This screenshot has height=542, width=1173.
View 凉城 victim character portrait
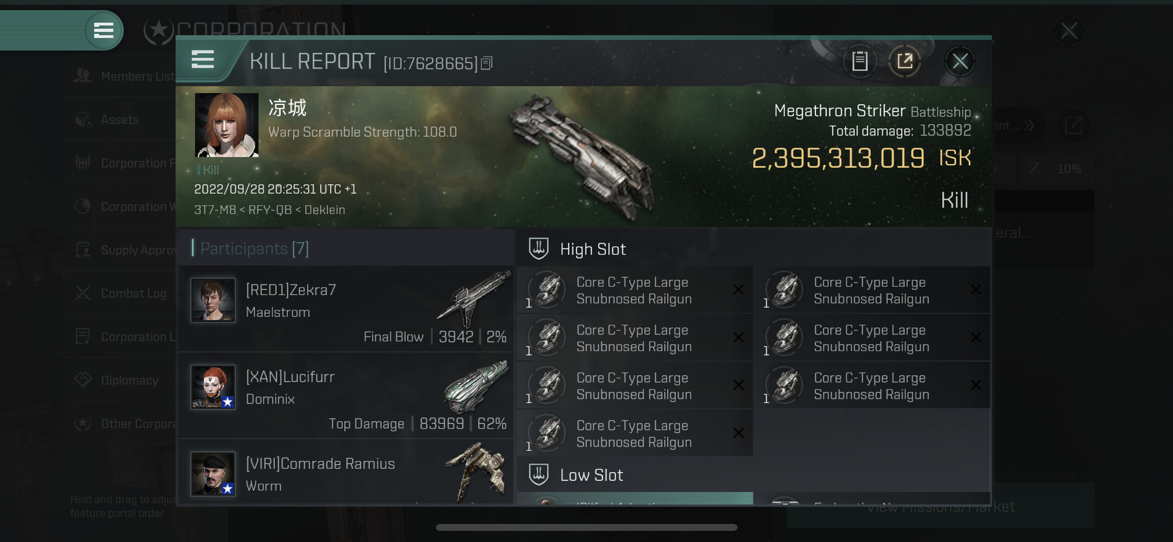227,125
